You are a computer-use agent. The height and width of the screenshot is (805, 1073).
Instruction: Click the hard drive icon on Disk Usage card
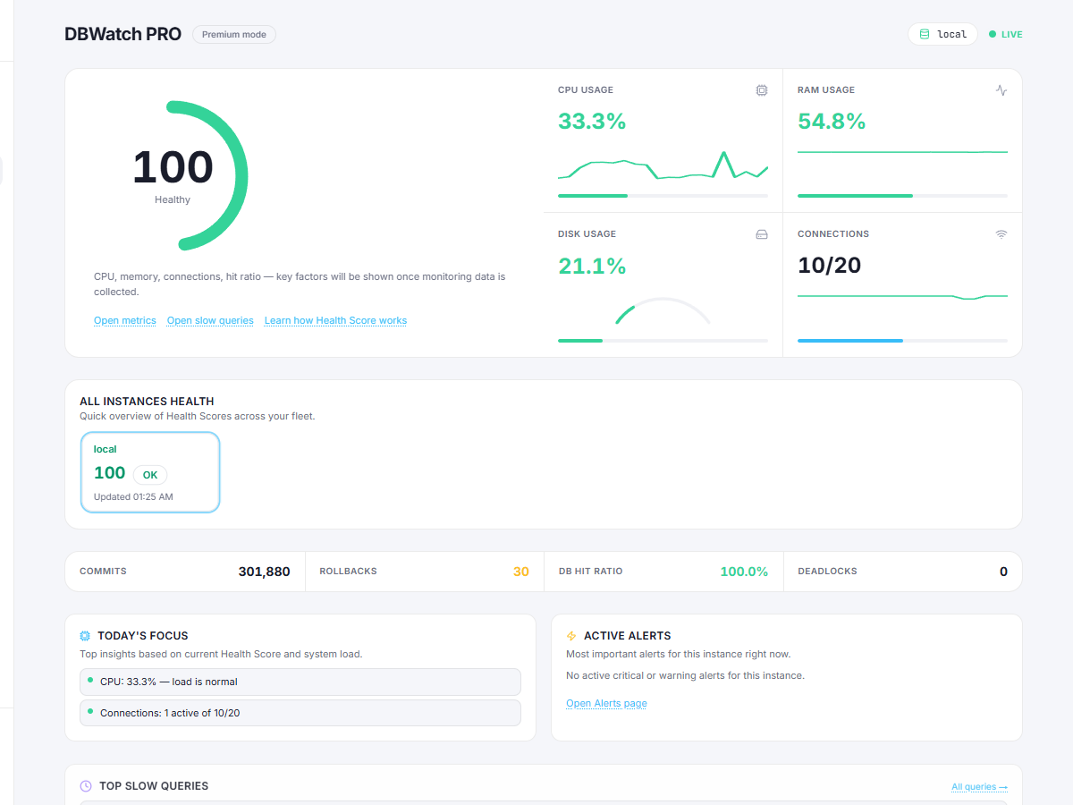click(761, 233)
